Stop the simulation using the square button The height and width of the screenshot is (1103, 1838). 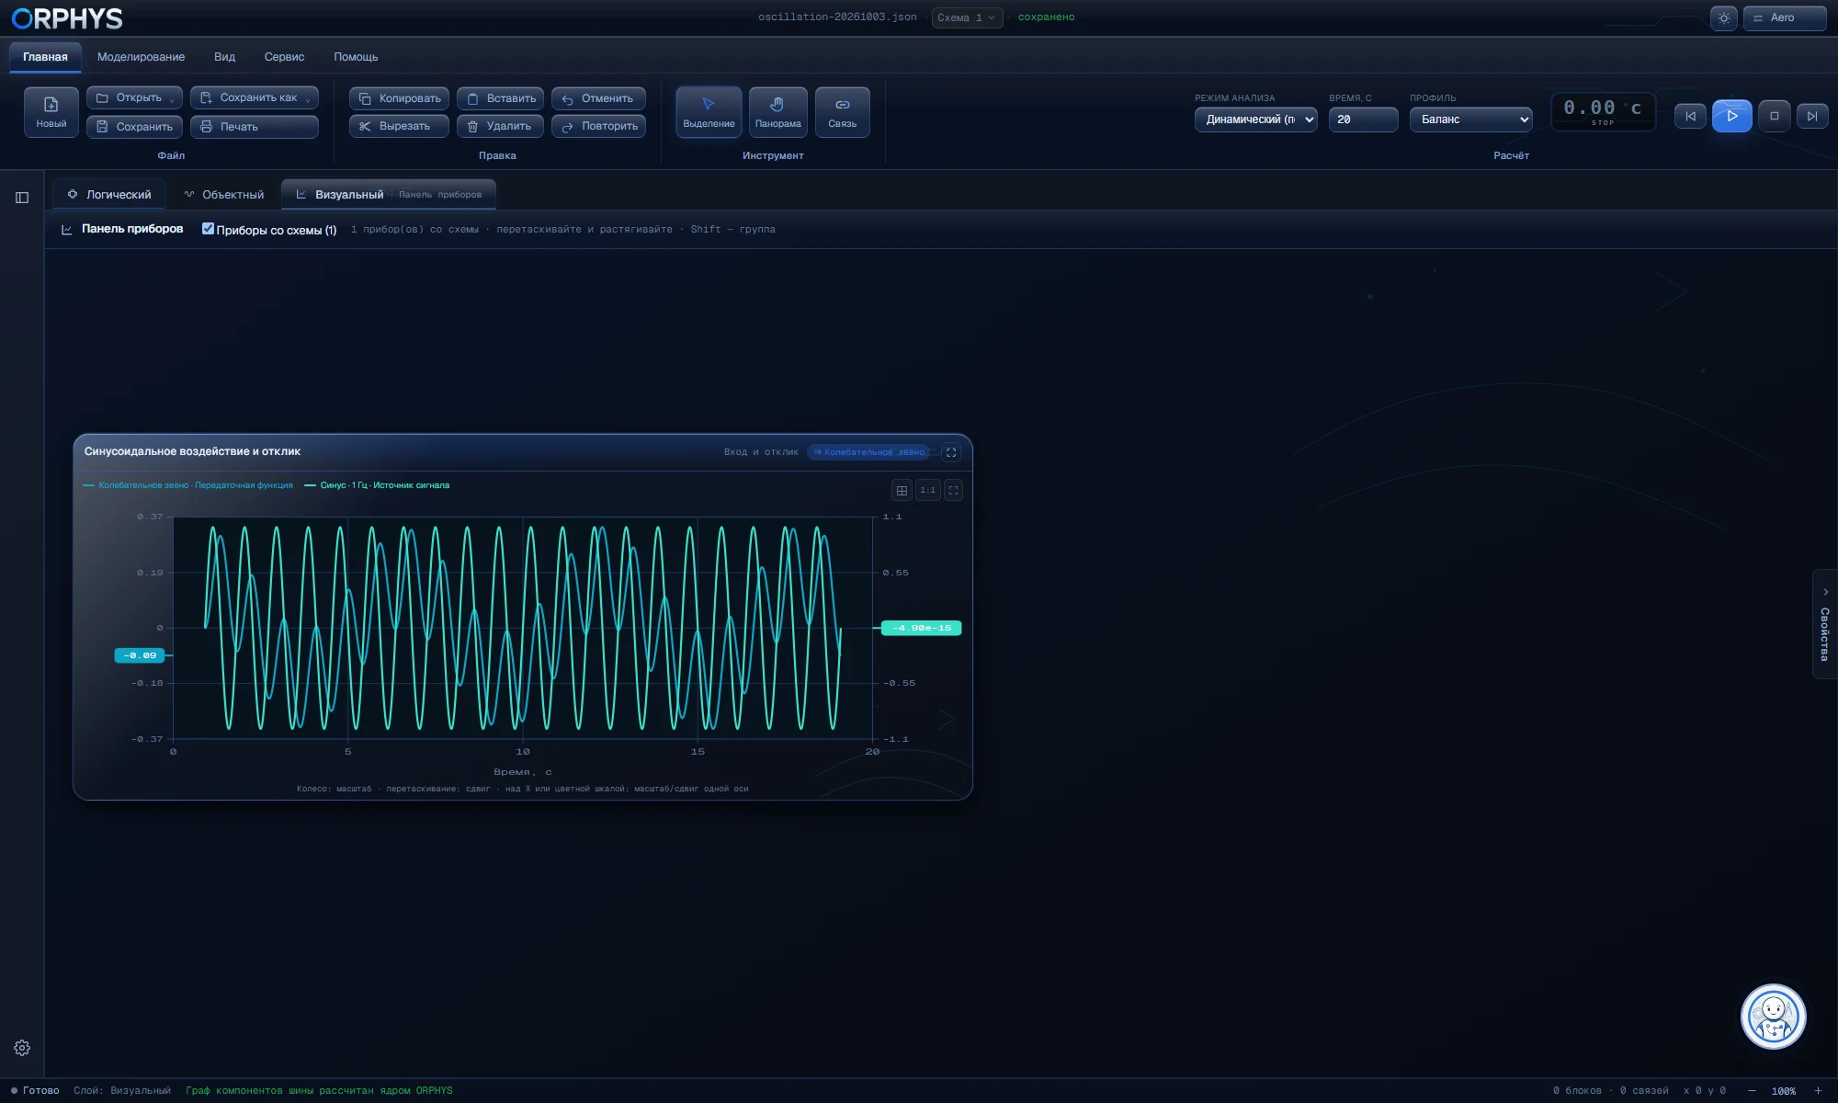(x=1774, y=116)
